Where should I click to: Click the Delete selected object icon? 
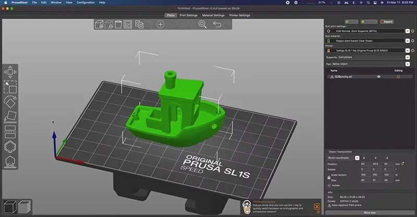[x=109, y=24]
